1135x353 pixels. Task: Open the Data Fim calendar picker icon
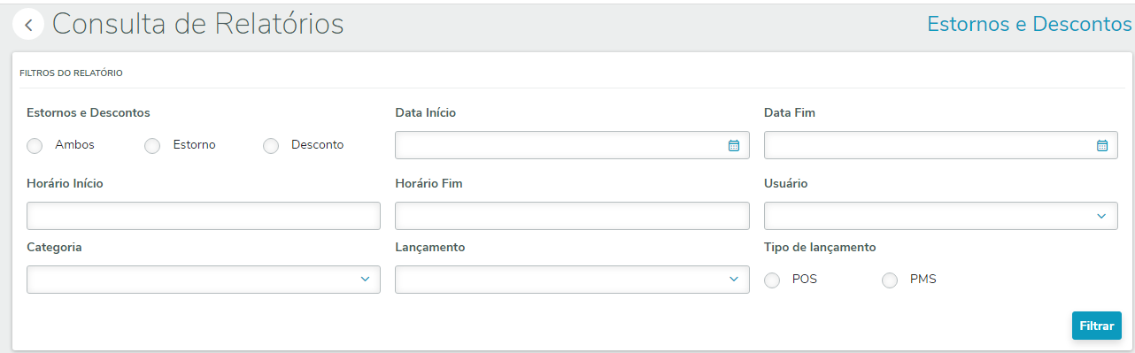[x=1101, y=145]
